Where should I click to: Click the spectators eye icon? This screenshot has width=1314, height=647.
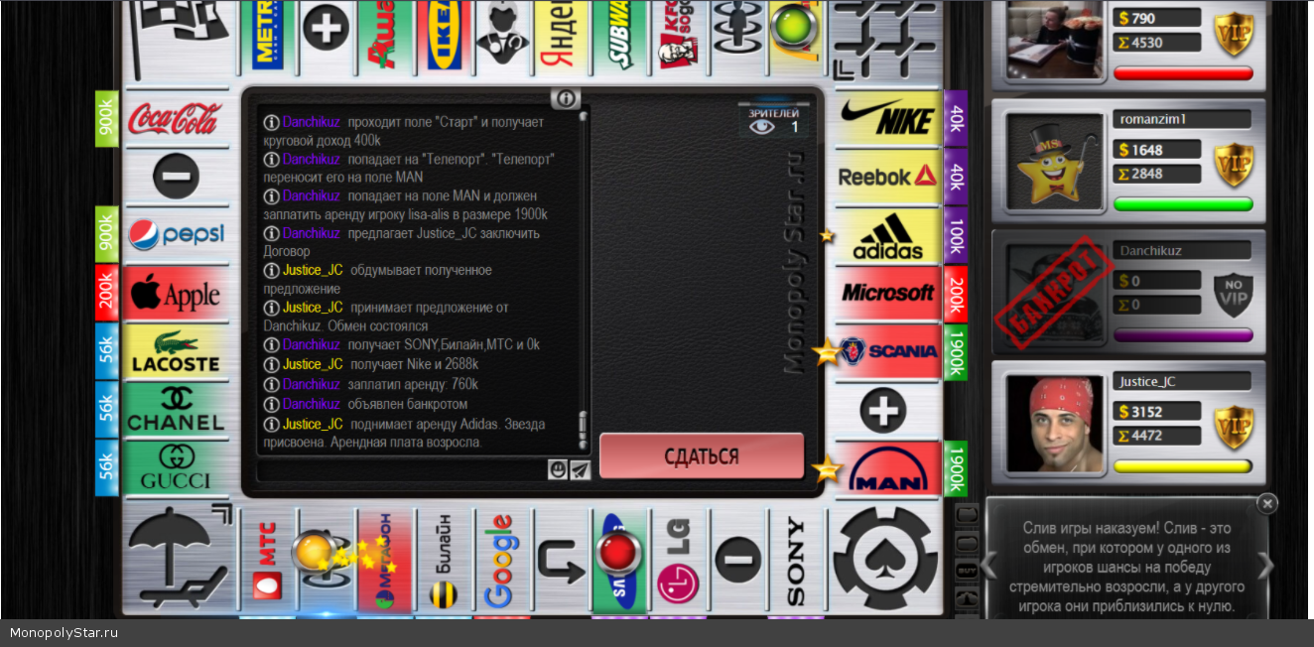[761, 127]
